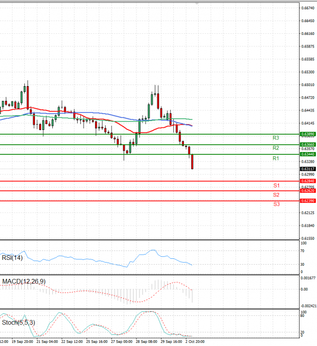This screenshot has height=346, width=317.
Task: Select the MACD(12,26,9) indicator label
Action: click(22, 280)
